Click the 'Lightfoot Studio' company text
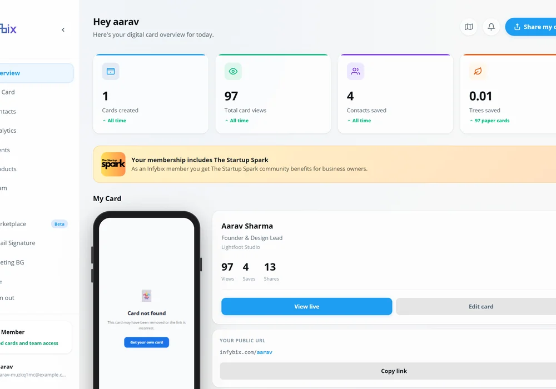556x389 pixels. pyautogui.click(x=240, y=247)
